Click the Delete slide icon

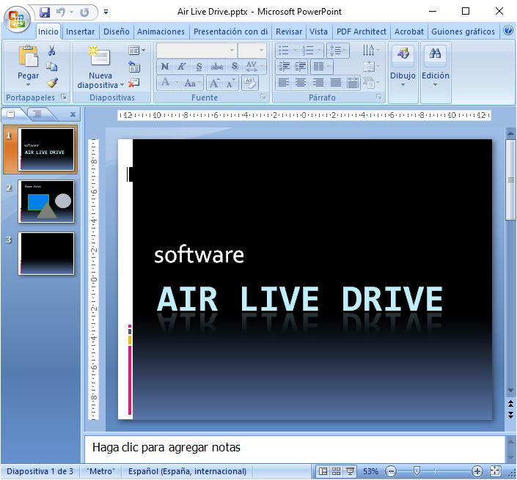coord(134,83)
